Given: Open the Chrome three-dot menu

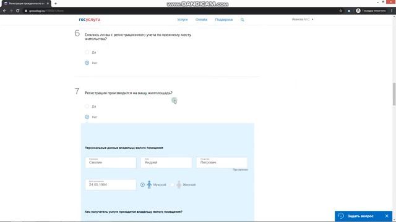Looking at the screenshot, I should (x=392, y=11).
